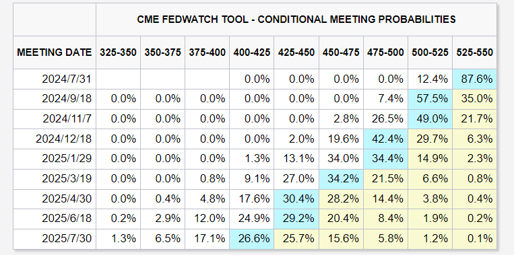Screen dimensions: 514x255
Task: Click the 400-425 column header
Action: point(251,52)
